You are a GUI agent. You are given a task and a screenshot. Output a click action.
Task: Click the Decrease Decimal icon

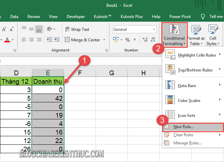[x=152, y=40]
